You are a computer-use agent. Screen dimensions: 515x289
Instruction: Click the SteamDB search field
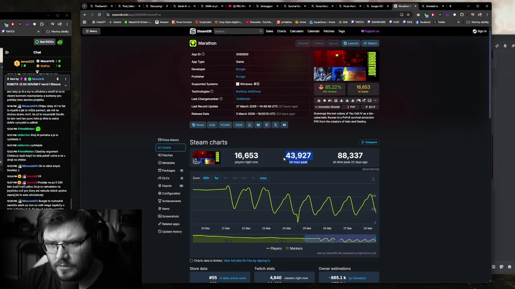[x=238, y=31]
